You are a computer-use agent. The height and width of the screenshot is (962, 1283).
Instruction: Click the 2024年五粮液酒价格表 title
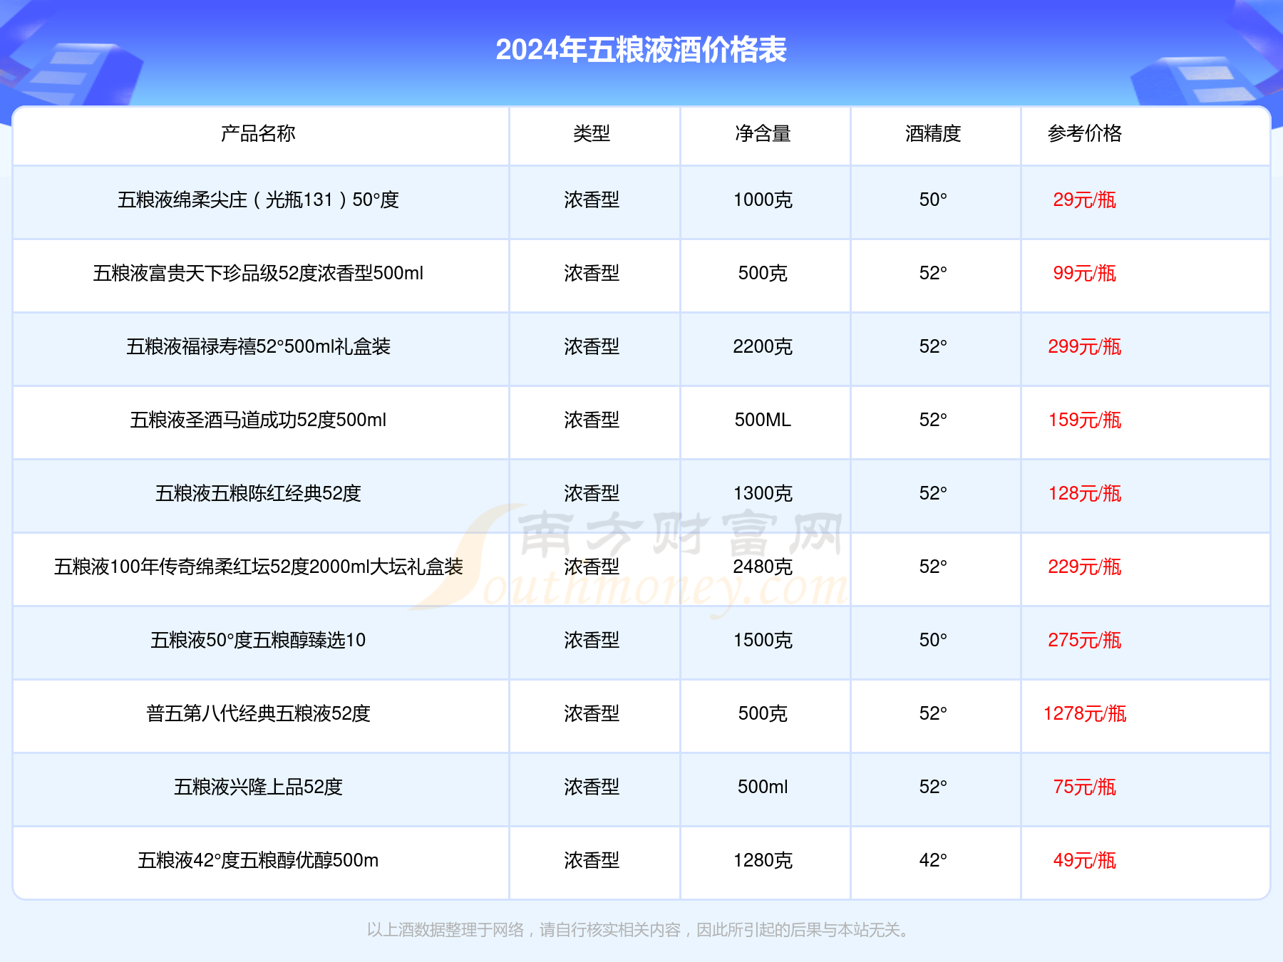click(x=641, y=50)
